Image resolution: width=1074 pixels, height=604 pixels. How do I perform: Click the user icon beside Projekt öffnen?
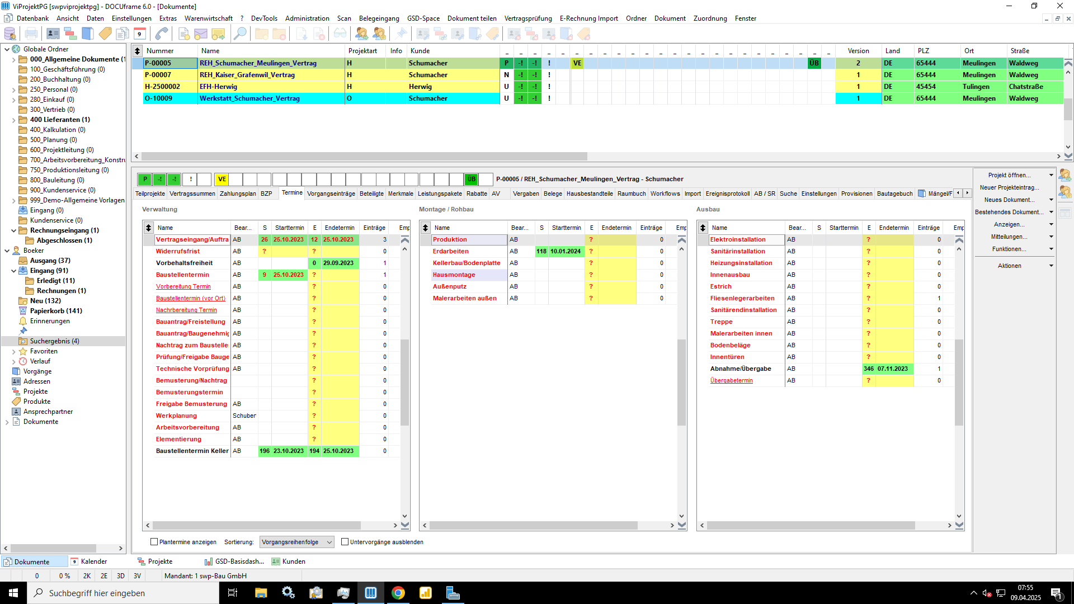1065,175
